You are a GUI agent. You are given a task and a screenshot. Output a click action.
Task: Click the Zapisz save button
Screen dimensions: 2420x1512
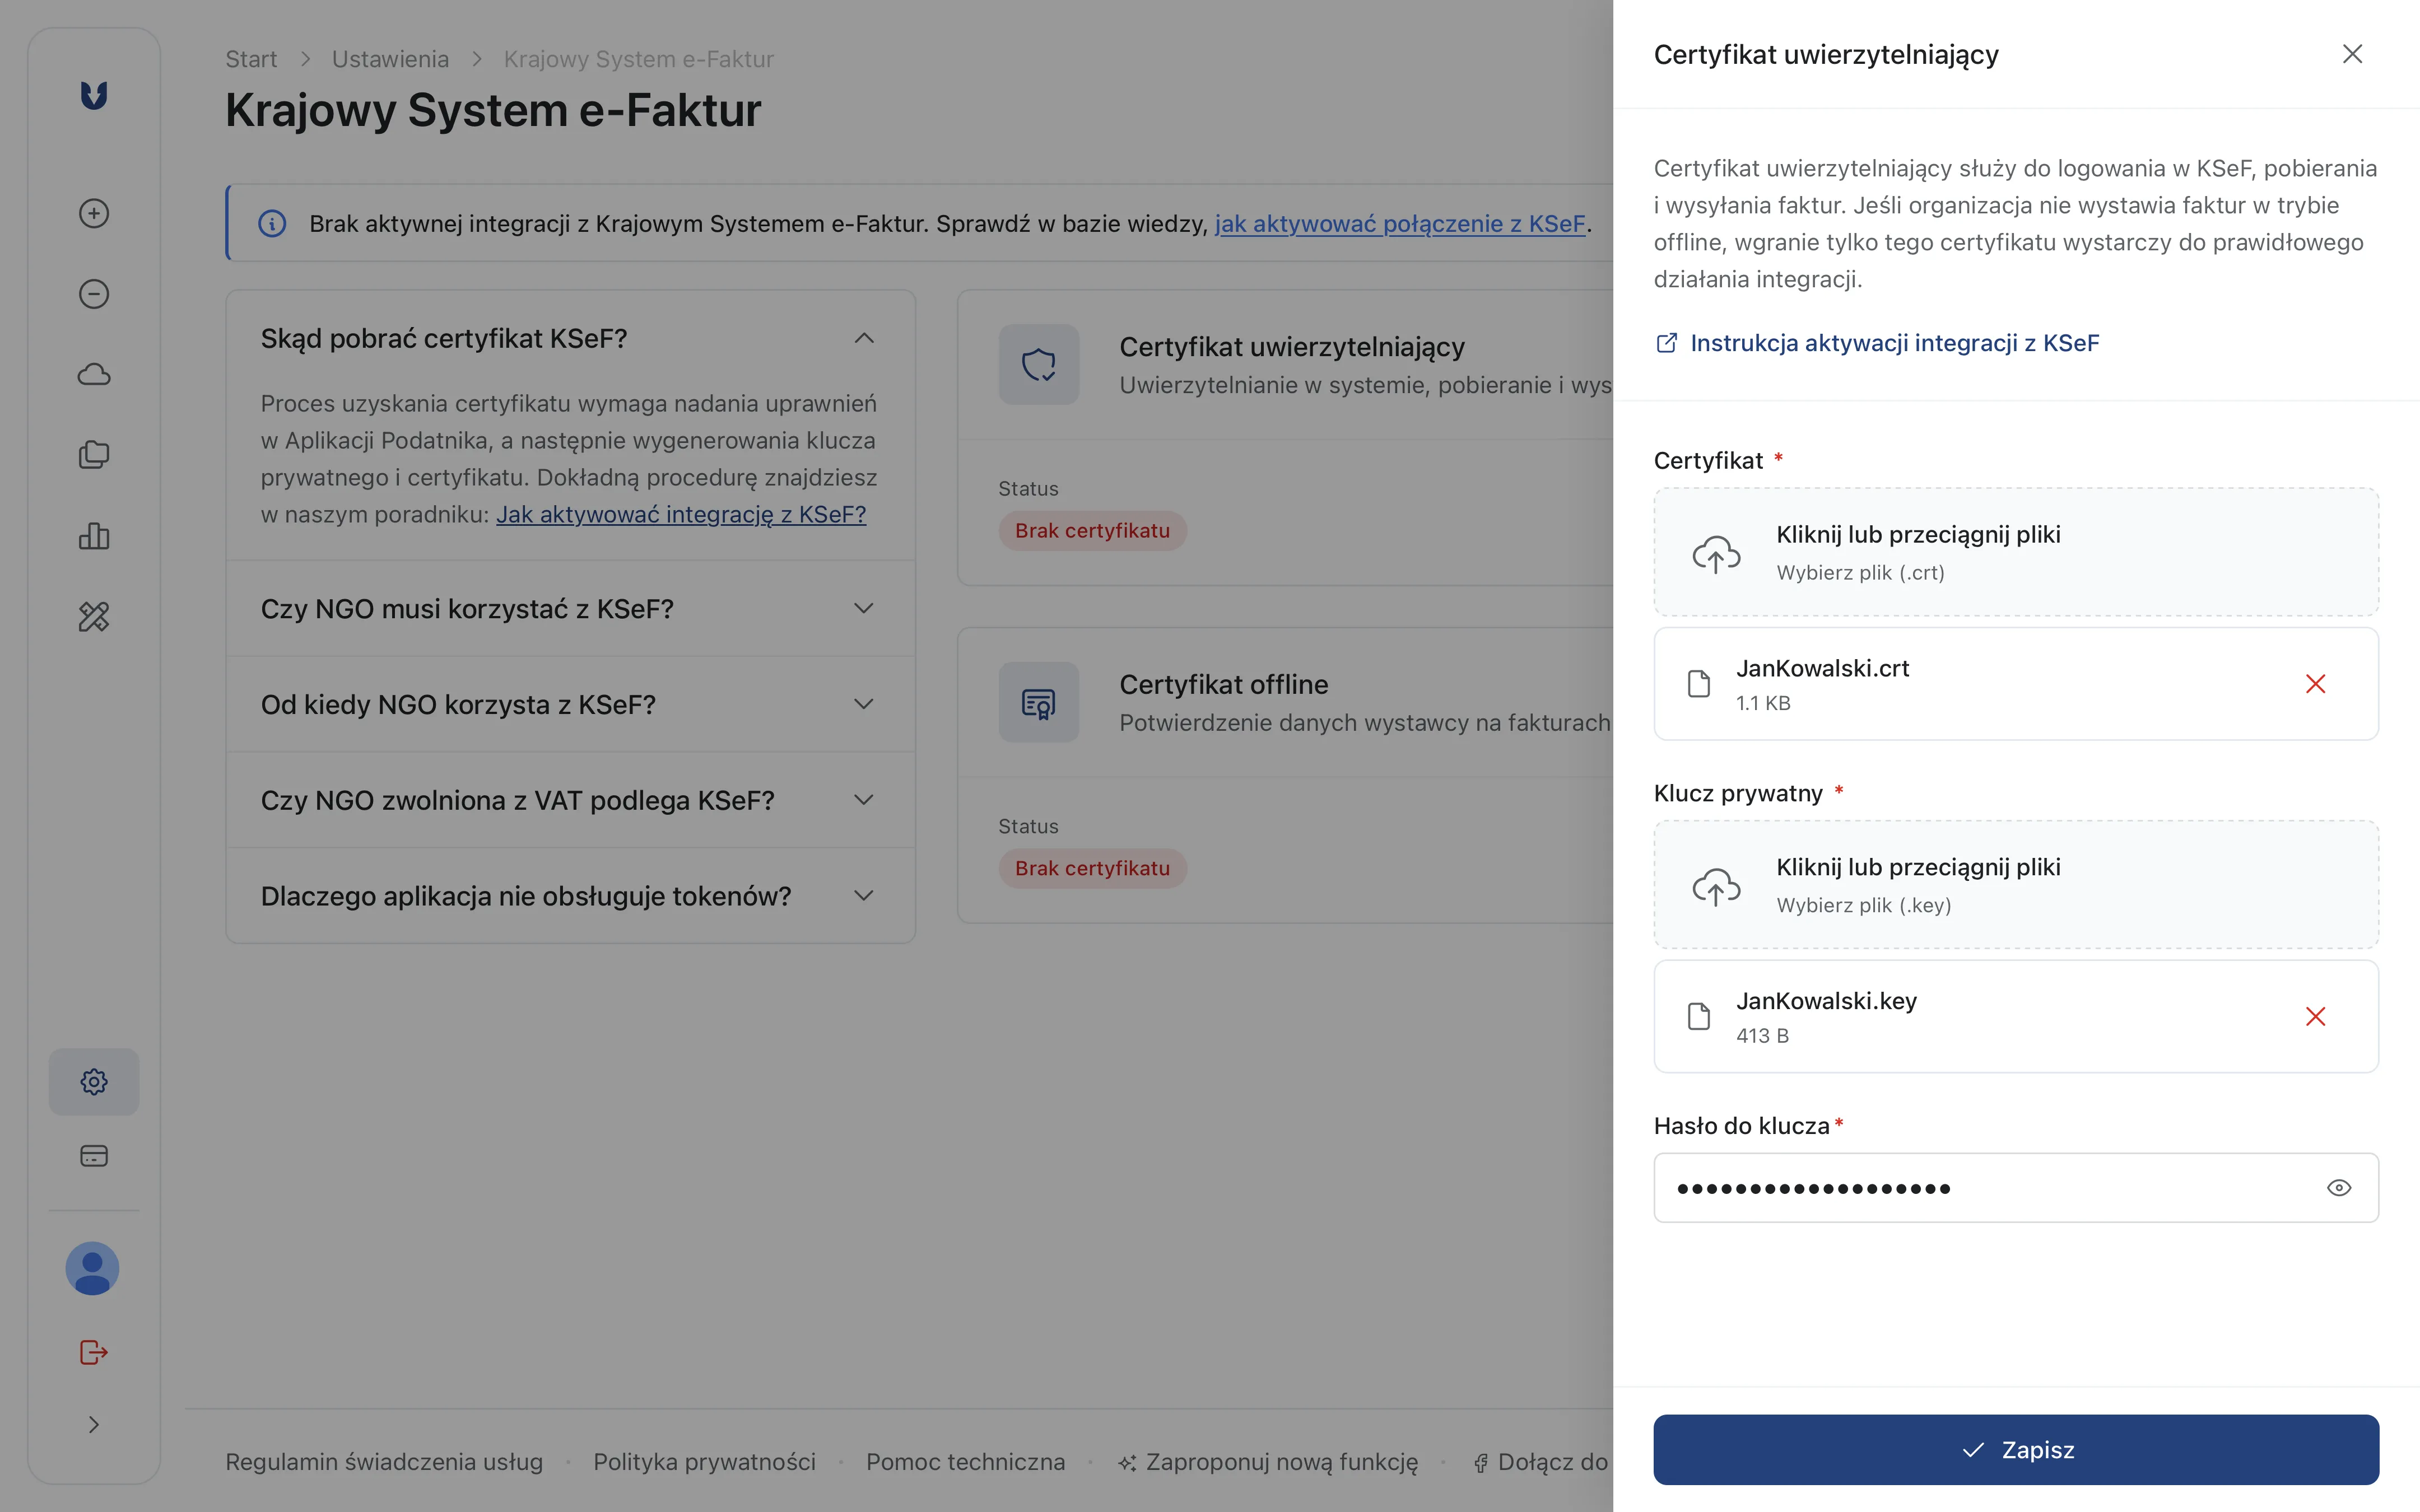click(2015, 1450)
